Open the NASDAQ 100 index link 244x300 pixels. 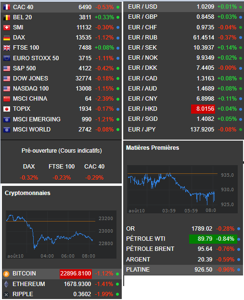31,89
